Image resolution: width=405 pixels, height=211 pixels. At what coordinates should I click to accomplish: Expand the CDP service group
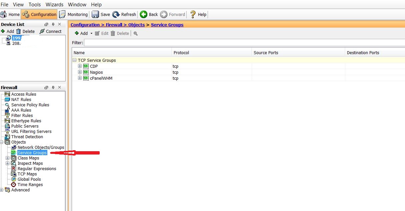pos(80,66)
